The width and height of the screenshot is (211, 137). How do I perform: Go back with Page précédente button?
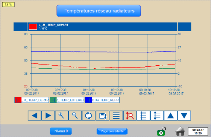point(112,131)
